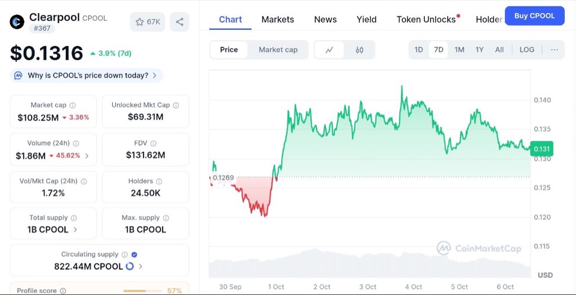Click Profile score info icon

[63, 290]
